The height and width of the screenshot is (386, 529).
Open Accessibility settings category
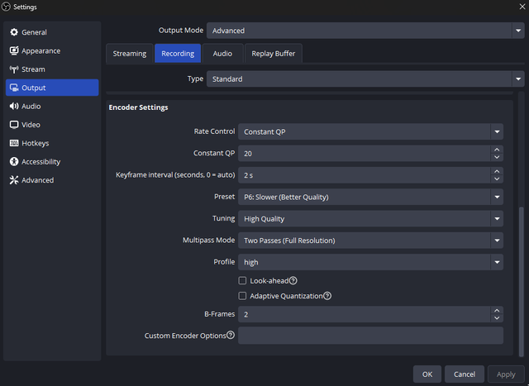click(x=52, y=162)
